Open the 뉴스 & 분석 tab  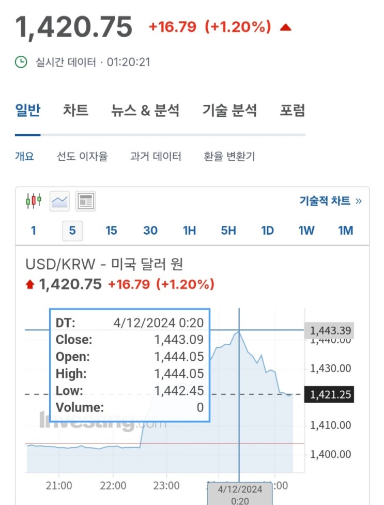pos(145,110)
